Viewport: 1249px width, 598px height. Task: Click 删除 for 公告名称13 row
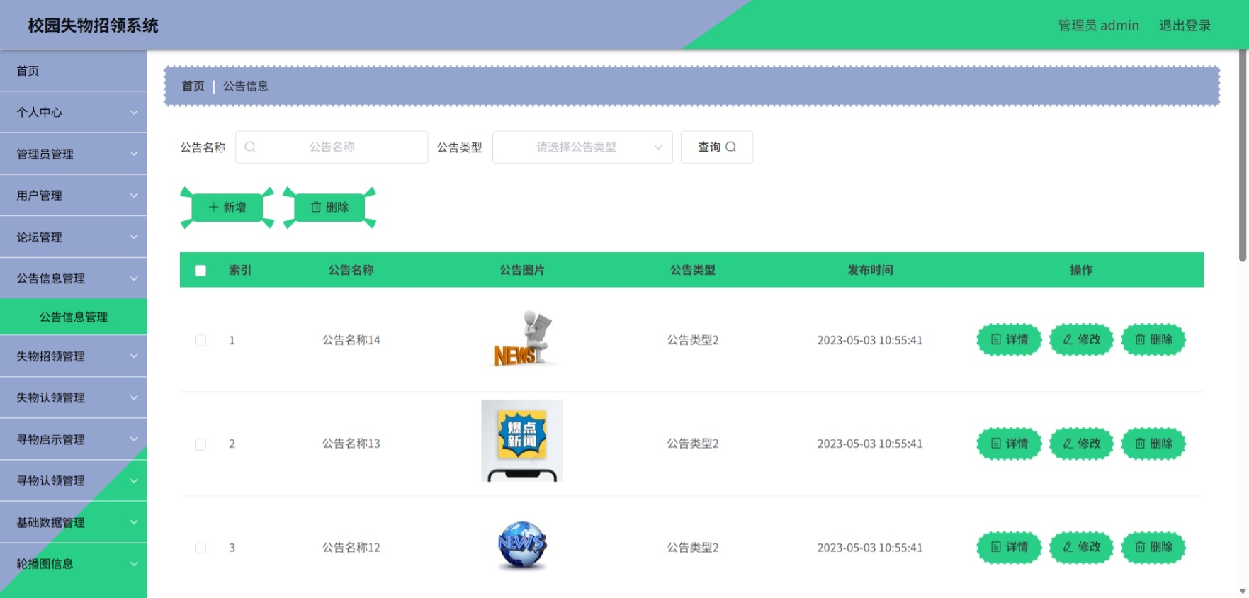(1153, 444)
